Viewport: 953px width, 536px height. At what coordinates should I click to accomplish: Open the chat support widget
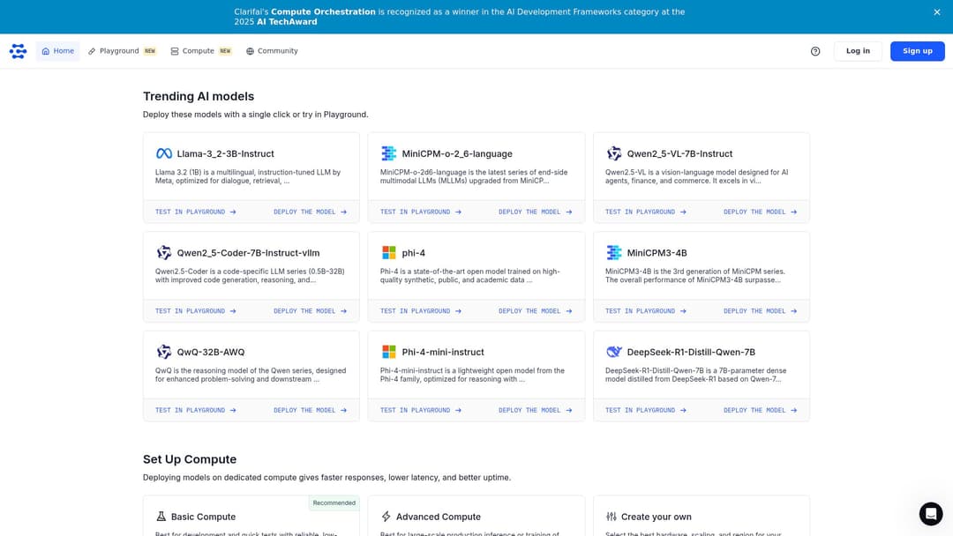pyautogui.click(x=931, y=514)
